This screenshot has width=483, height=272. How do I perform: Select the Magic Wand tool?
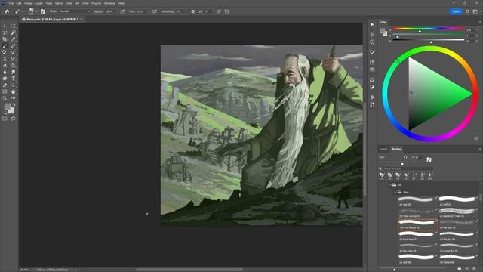click(x=13, y=32)
